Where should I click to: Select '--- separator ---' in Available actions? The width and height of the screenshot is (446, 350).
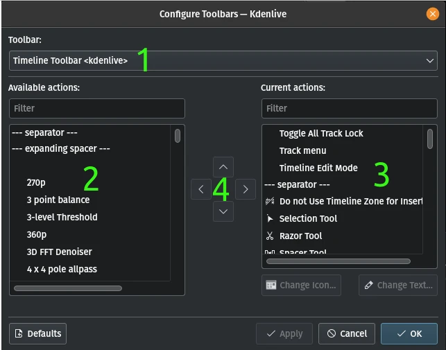[x=44, y=133]
